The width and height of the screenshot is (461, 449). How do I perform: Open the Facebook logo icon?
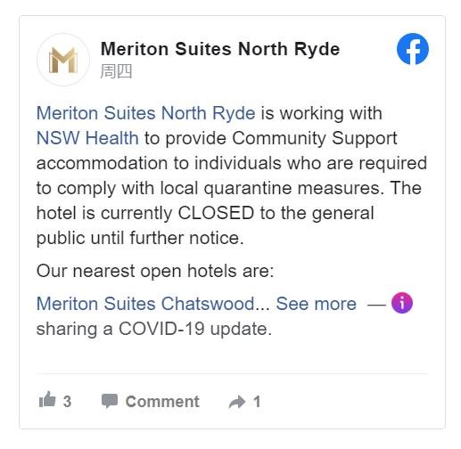(412, 49)
